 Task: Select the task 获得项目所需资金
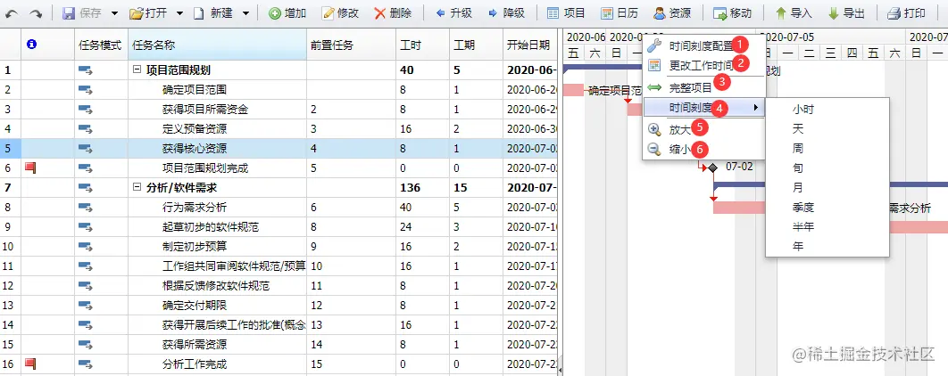tap(205, 110)
